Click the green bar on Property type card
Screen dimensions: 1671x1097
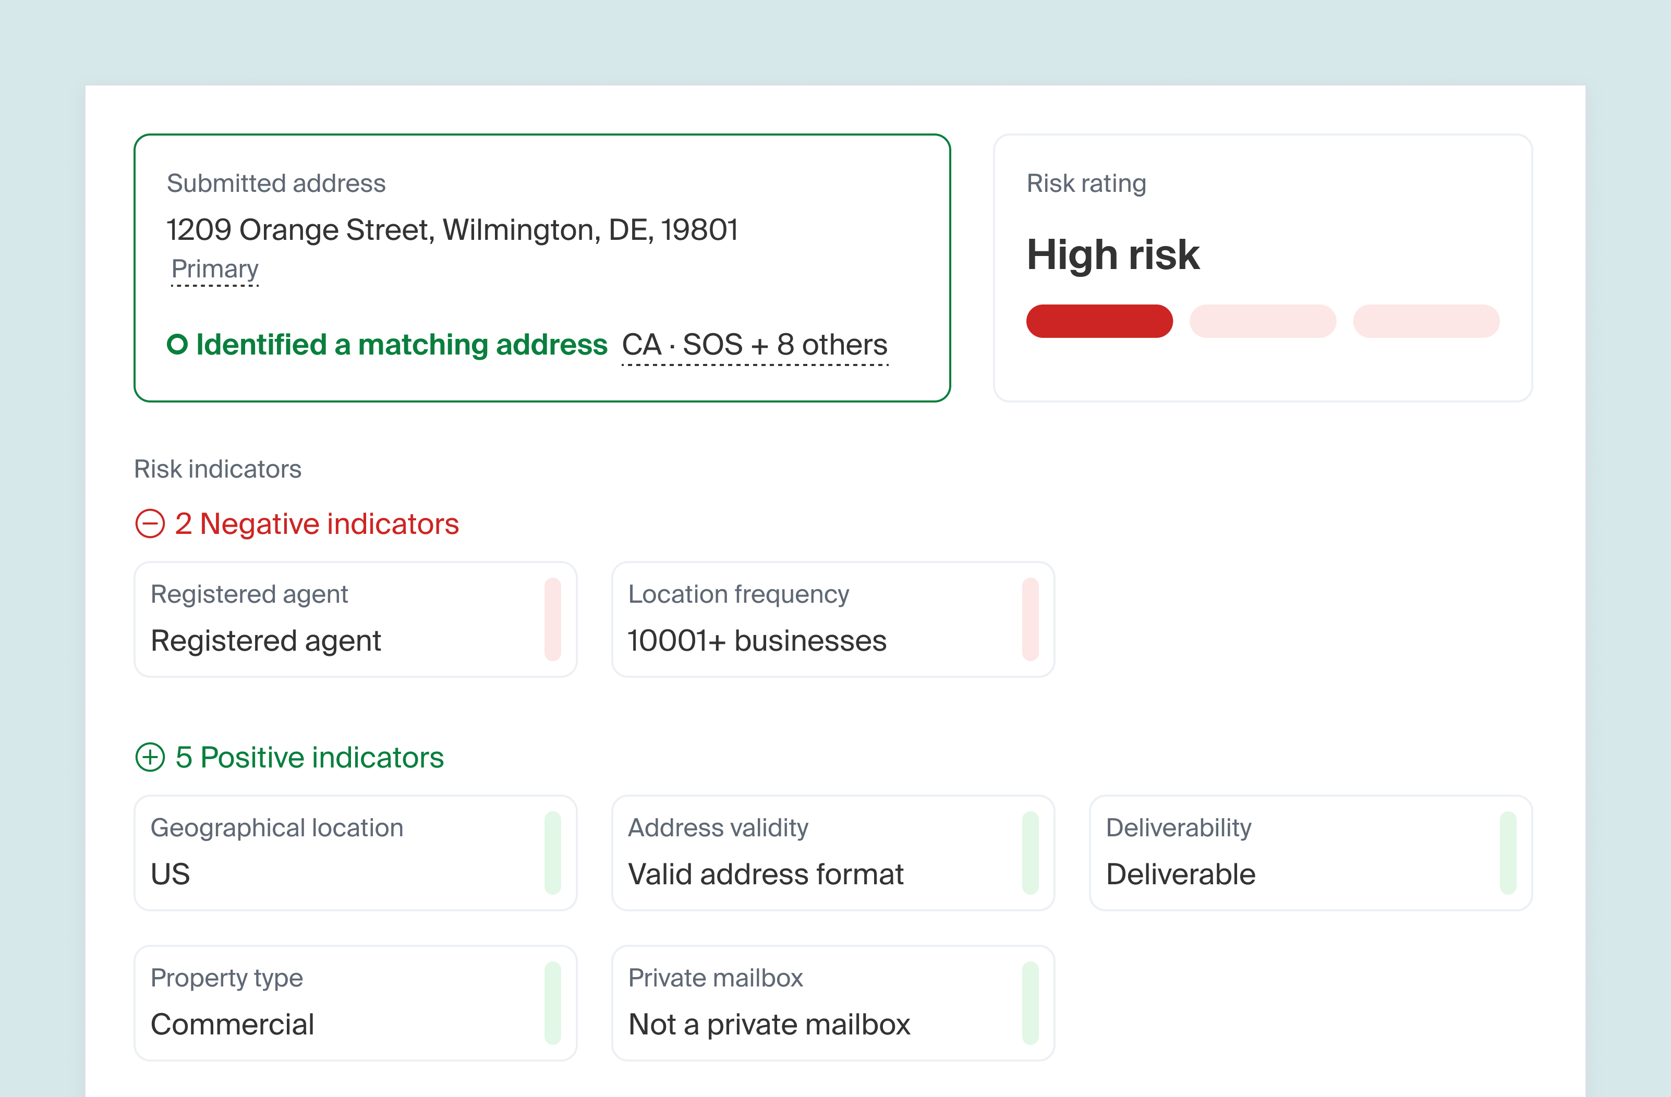coord(552,1003)
